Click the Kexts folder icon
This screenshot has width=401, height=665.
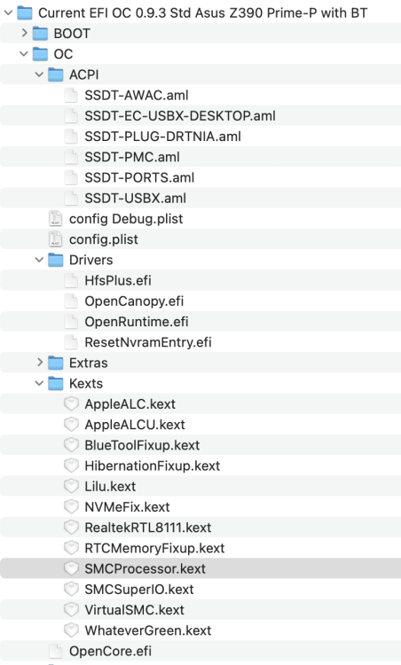click(x=56, y=383)
